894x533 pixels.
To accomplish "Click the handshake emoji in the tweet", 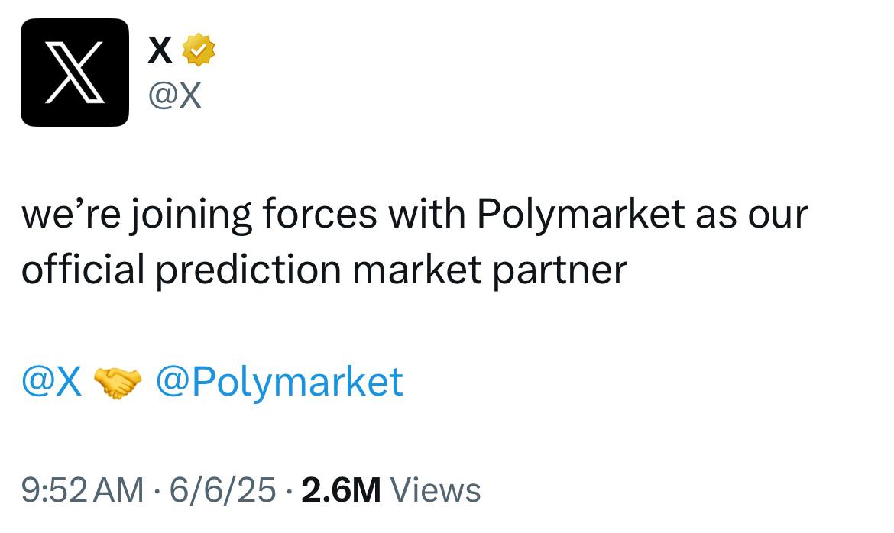I will point(118,382).
